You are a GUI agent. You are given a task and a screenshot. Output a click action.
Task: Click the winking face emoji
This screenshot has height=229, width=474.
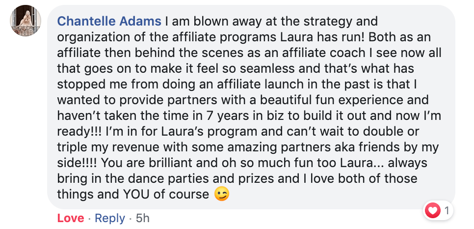tap(222, 194)
